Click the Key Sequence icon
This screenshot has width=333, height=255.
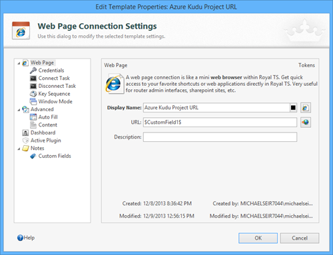pos(33,94)
